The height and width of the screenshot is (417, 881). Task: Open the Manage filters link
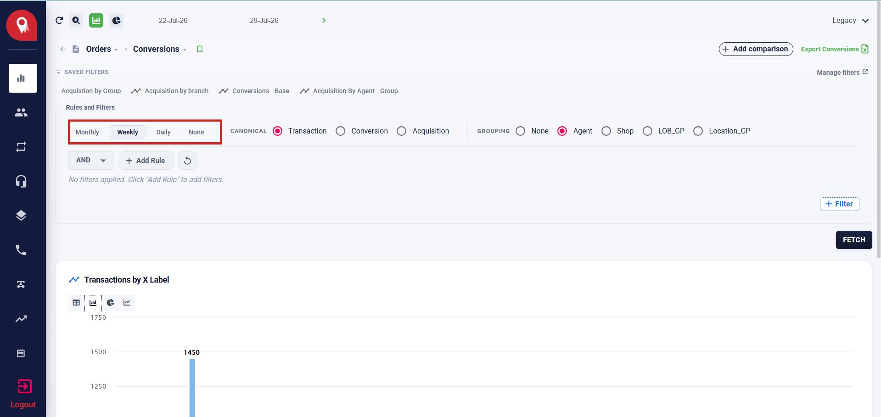tap(842, 72)
